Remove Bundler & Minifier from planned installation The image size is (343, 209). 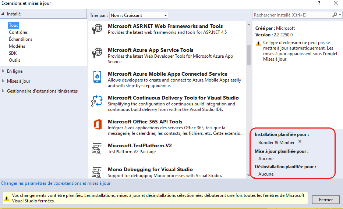[300, 142]
